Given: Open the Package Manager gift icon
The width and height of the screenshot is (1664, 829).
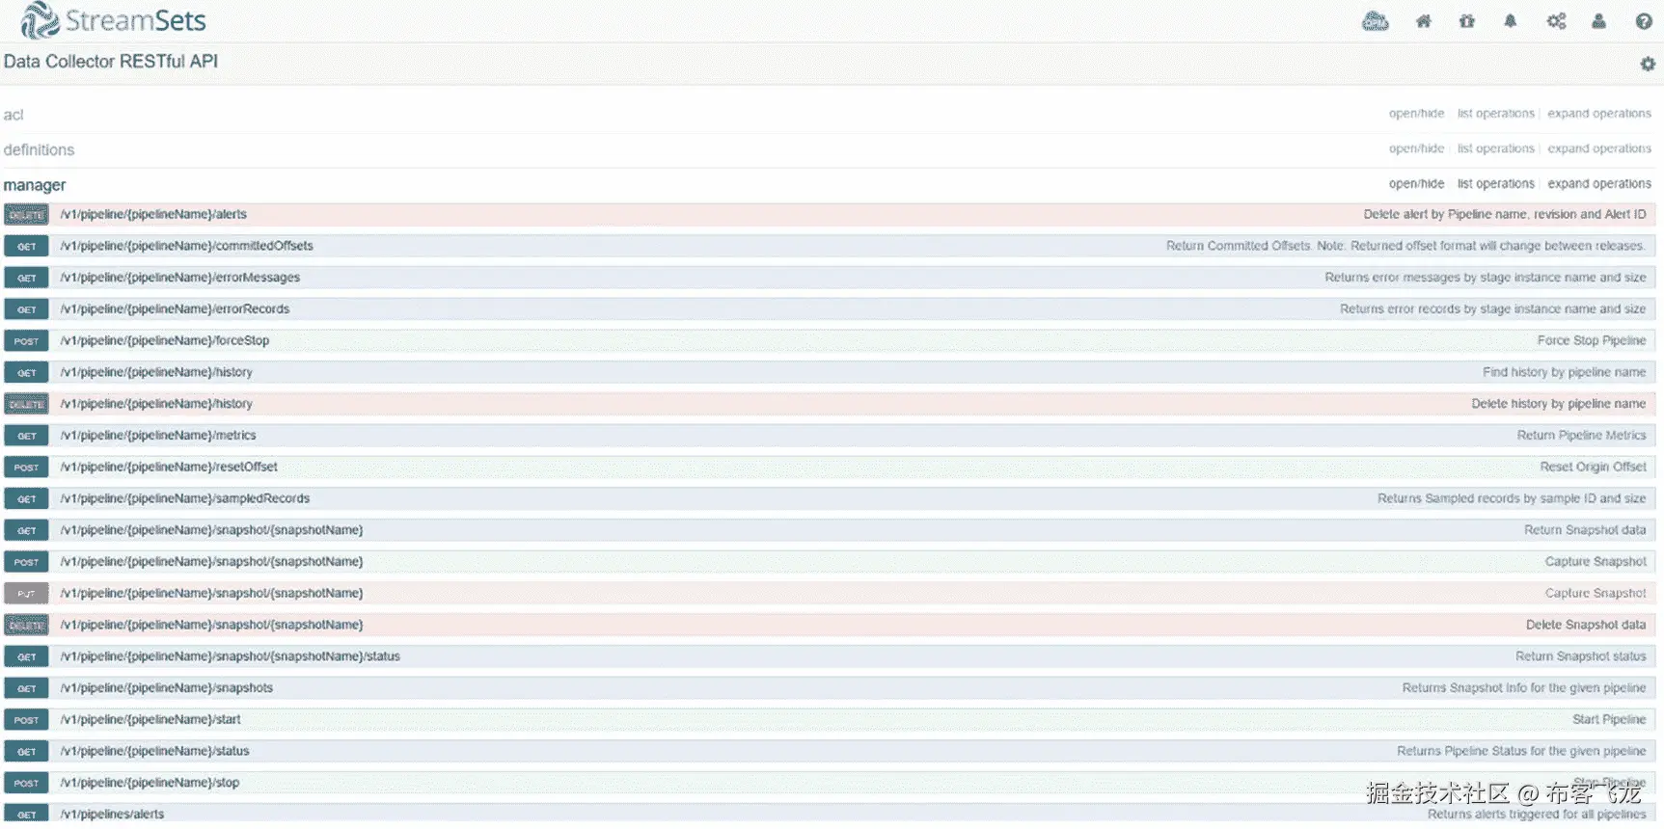Looking at the screenshot, I should [1466, 21].
